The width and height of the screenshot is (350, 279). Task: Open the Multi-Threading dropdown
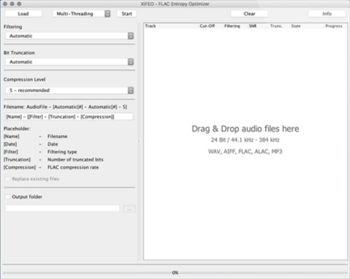pyautogui.click(x=82, y=14)
